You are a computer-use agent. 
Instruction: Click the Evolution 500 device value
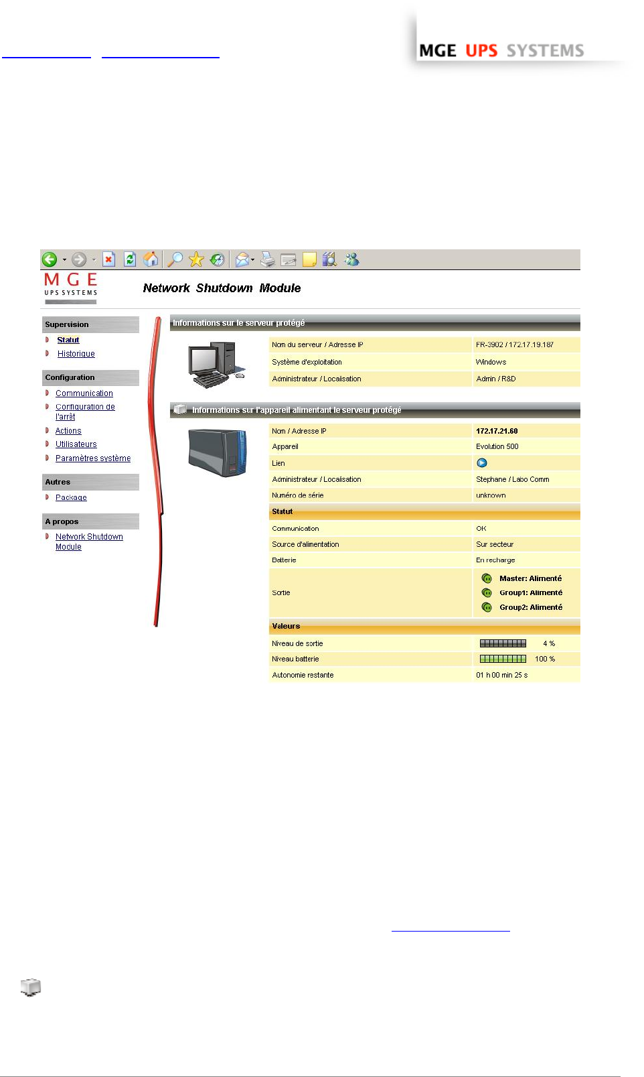(497, 446)
